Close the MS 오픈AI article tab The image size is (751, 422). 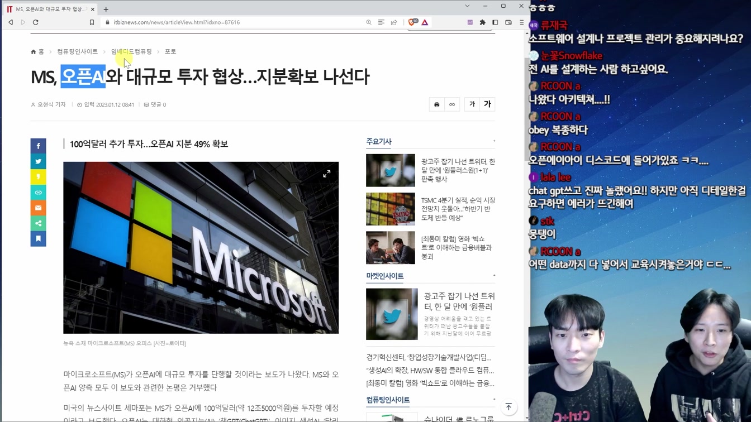(93, 9)
